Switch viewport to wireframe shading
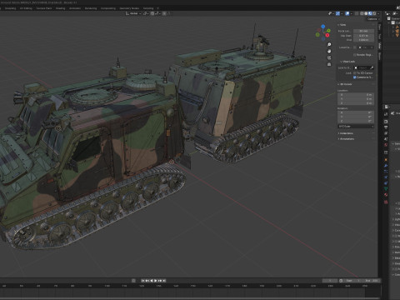Screen dimensions: 400x300 pos(362,13)
